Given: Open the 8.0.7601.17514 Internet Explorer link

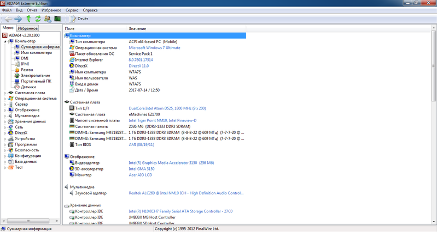Looking at the screenshot, I should 141,60.
